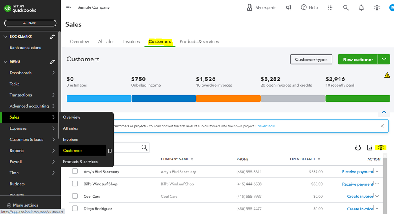Click the QuickBooks logo
Image resolution: width=394 pixels, height=214 pixels.
[20, 8]
